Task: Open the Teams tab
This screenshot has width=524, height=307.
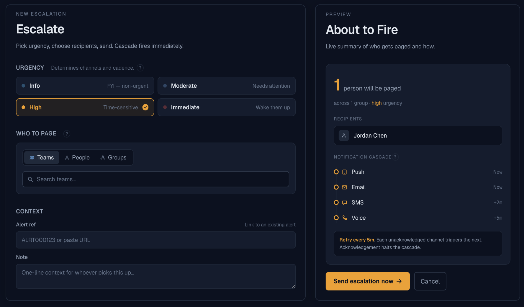Action: click(x=42, y=158)
